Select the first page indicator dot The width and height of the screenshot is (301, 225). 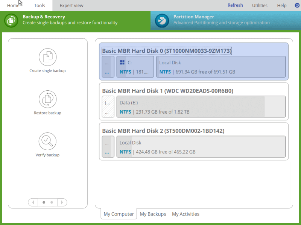tap(44, 202)
